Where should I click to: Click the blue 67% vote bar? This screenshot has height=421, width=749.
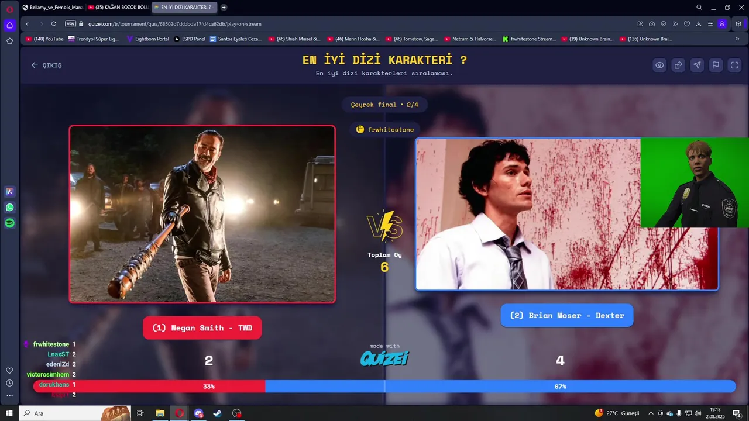500,387
